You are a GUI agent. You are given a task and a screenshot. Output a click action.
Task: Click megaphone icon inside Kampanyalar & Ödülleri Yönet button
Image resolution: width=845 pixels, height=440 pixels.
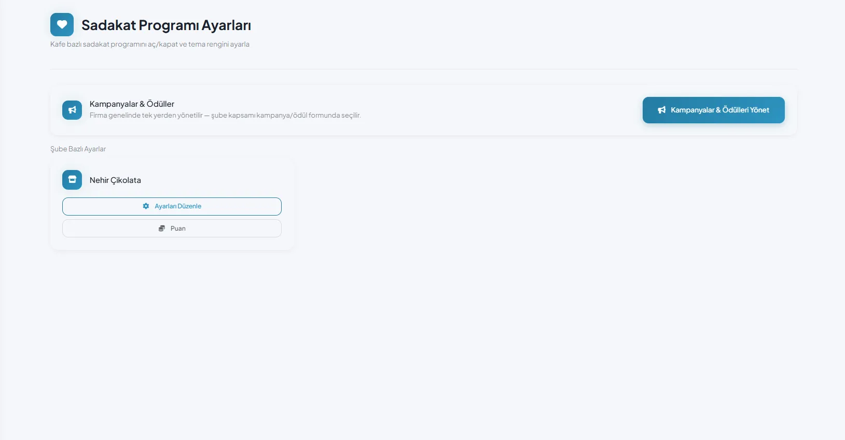[662, 110]
